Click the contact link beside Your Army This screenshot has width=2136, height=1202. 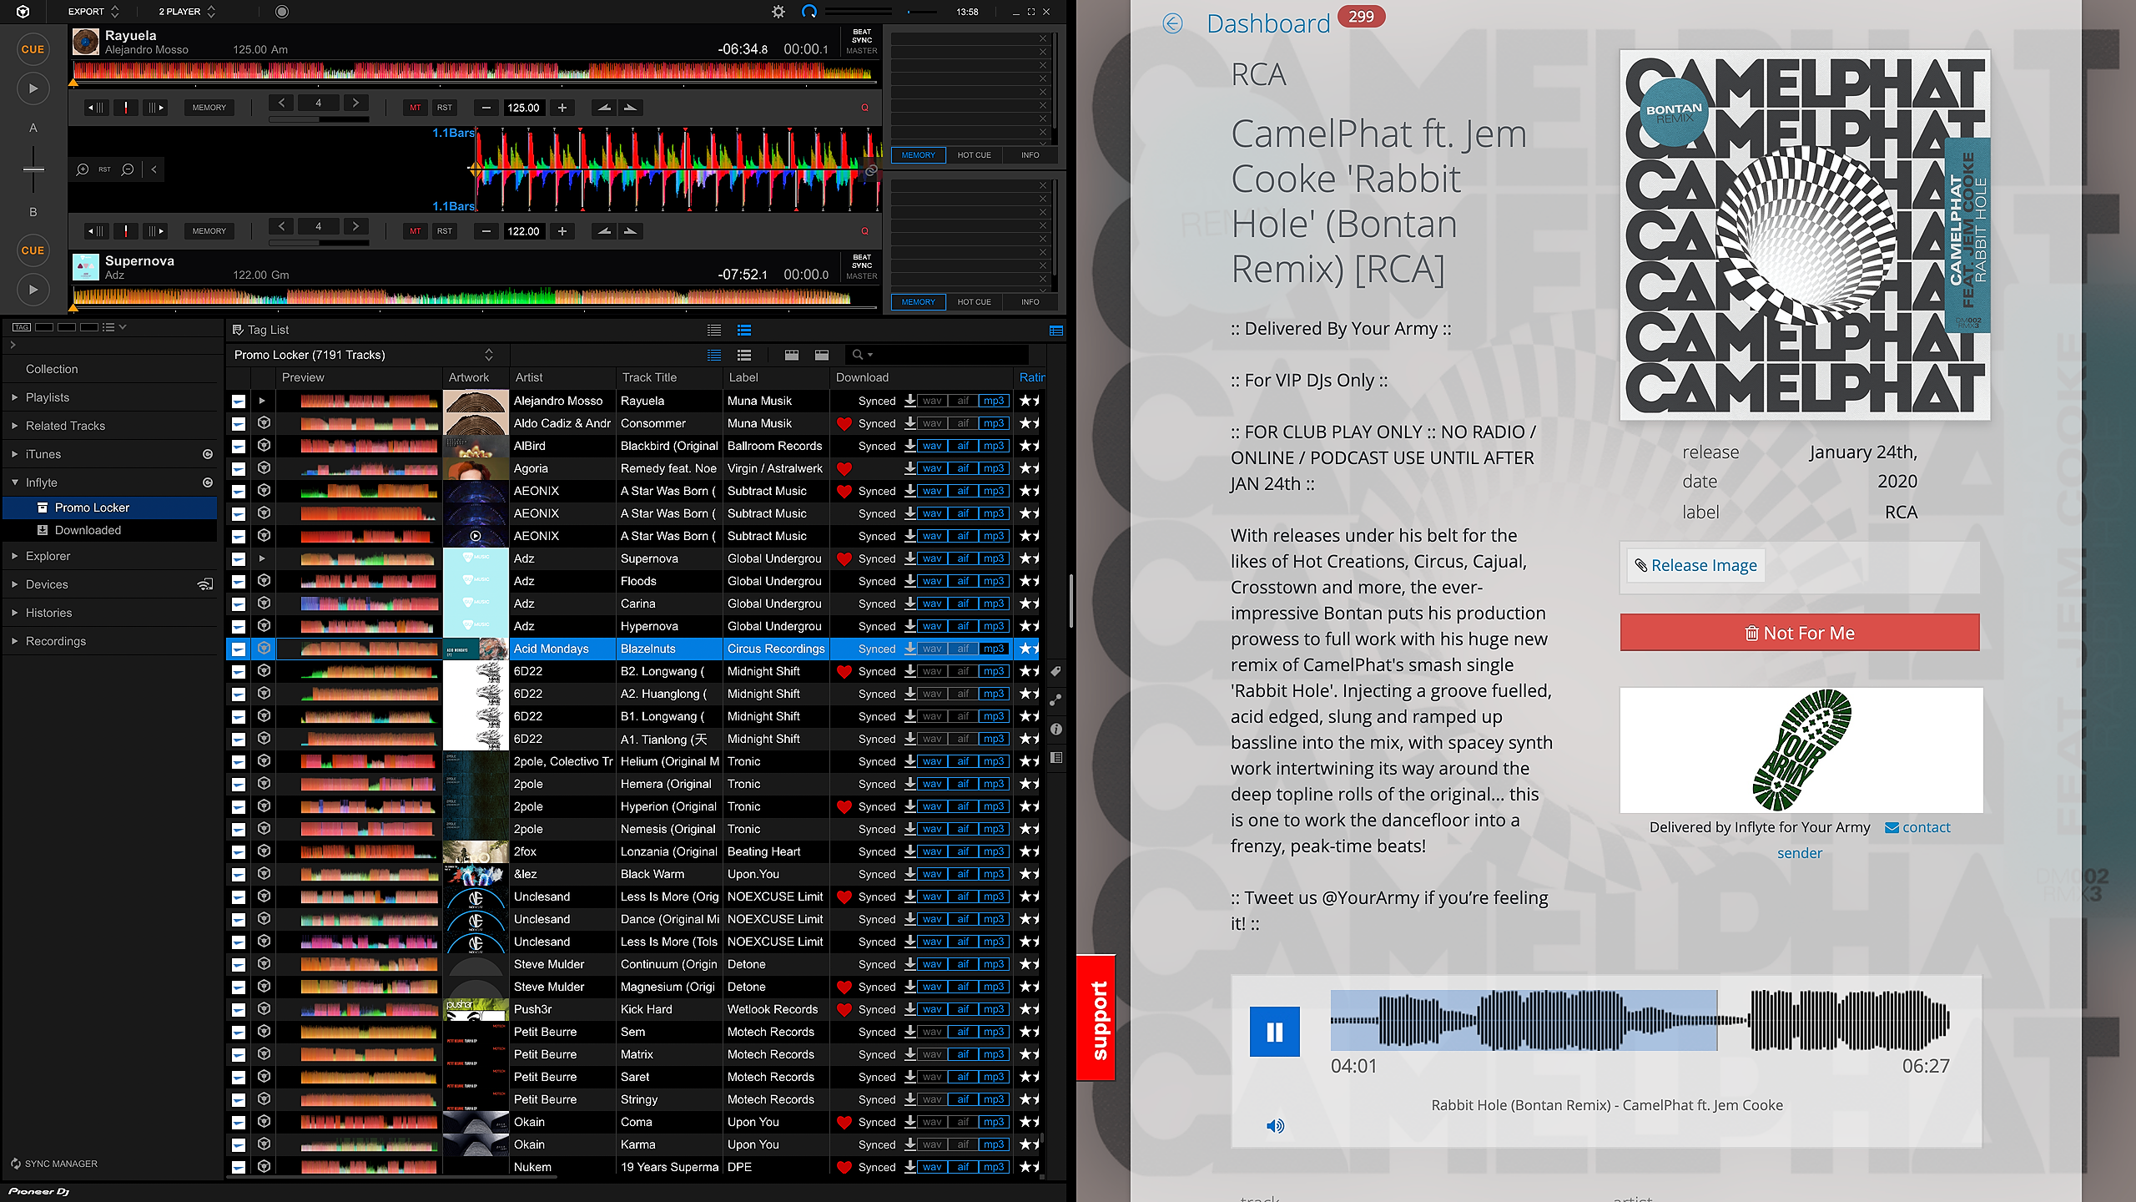pyautogui.click(x=1917, y=827)
